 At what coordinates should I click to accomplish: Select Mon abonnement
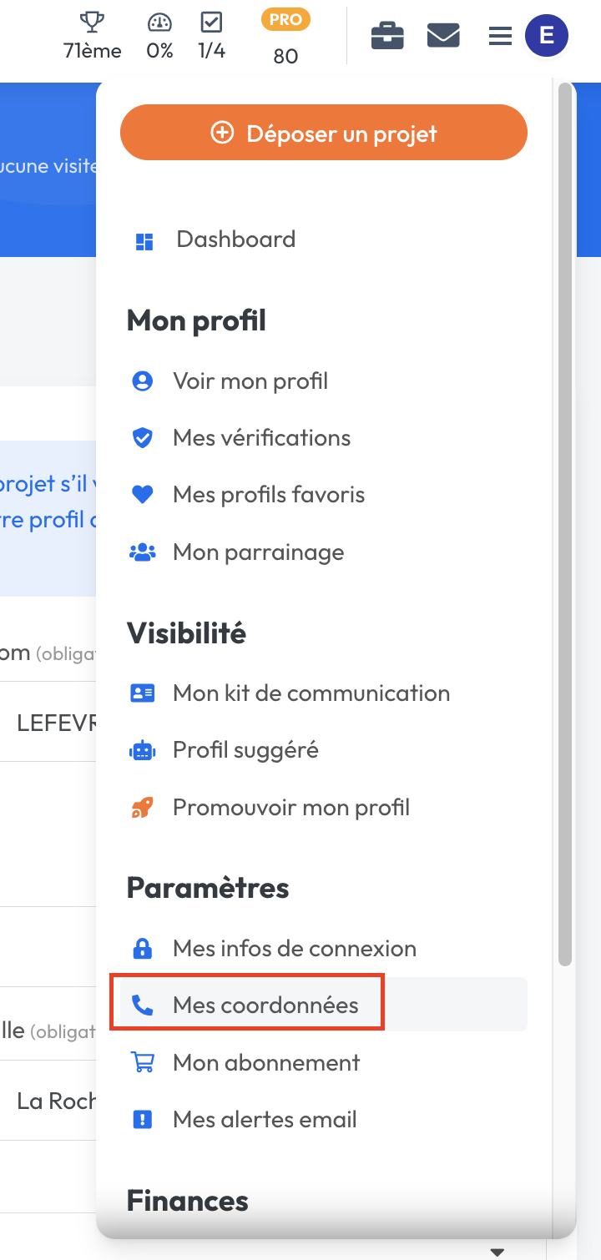pos(265,1063)
